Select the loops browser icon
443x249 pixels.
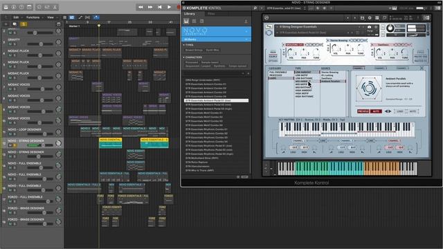coord(194,21)
